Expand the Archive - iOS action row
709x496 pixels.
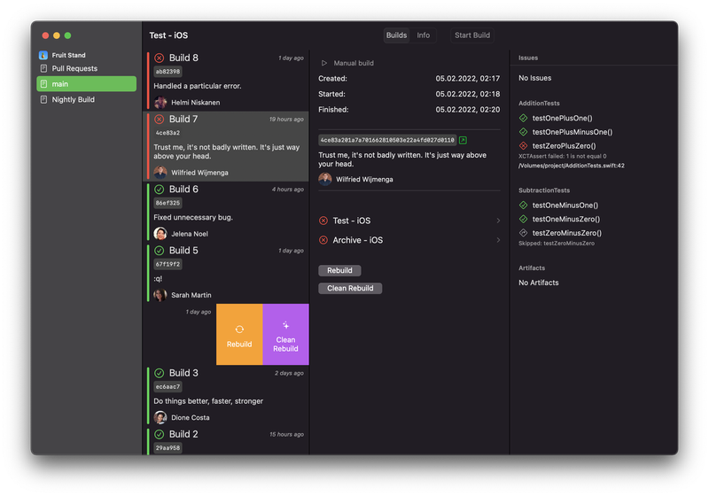(409, 240)
